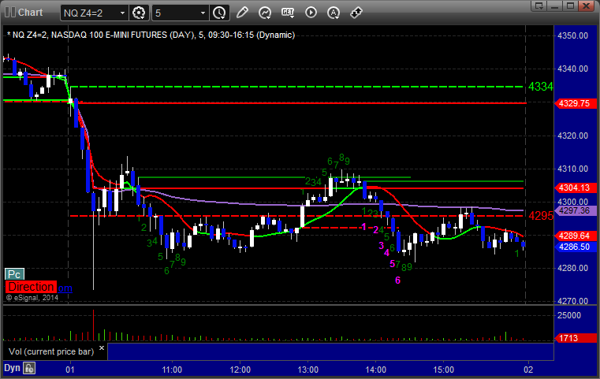Click the 4320.00 price scale label
Screen dimensions: 600x379
click(x=573, y=136)
